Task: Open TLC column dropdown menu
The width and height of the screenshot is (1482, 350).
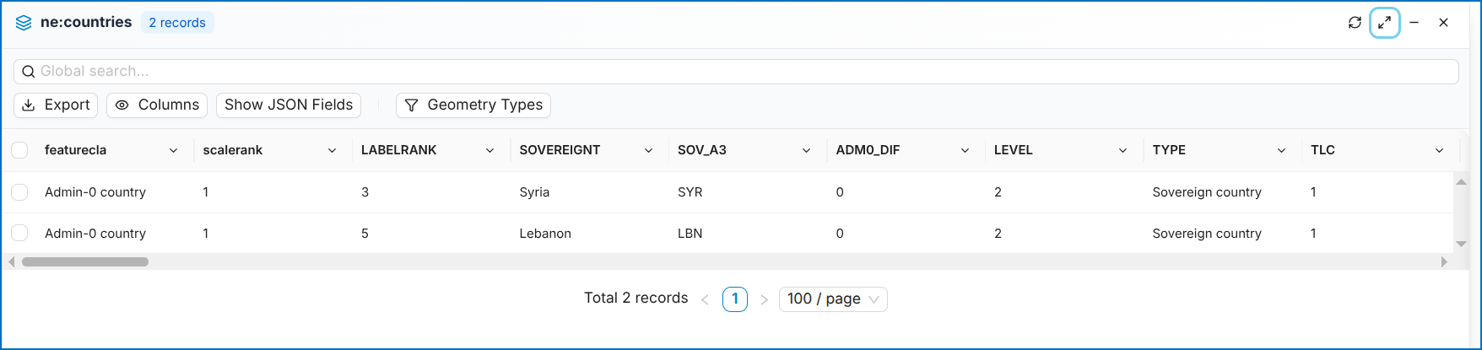Action: tap(1439, 151)
